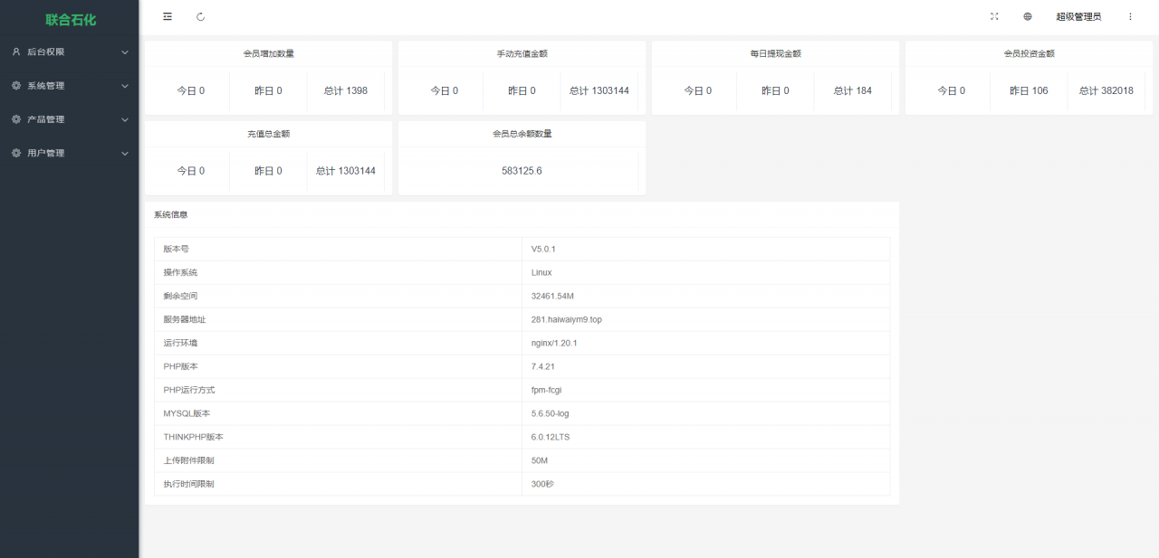Image resolution: width=1159 pixels, height=558 pixels.
Task: Click the 超级管理员 account name
Action: point(1078,16)
